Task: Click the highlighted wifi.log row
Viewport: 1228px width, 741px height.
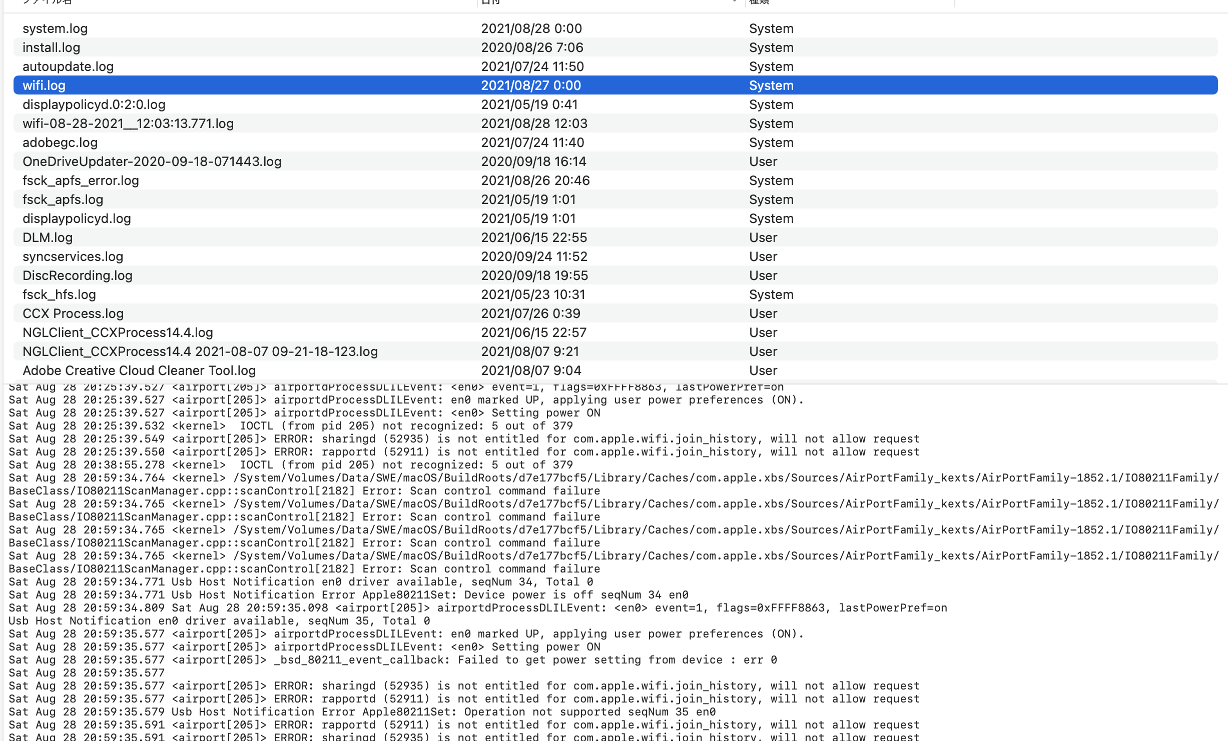Action: (x=44, y=85)
